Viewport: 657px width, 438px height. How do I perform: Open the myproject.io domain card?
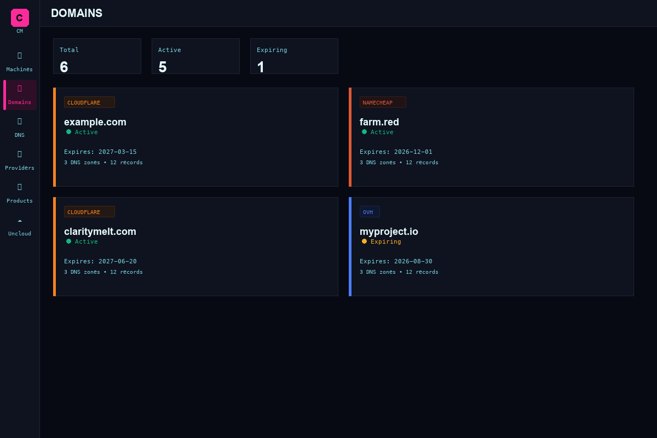click(491, 246)
